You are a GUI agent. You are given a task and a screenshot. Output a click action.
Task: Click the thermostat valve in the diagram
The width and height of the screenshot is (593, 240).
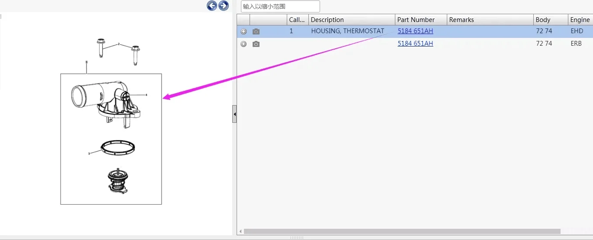pyautogui.click(x=118, y=180)
